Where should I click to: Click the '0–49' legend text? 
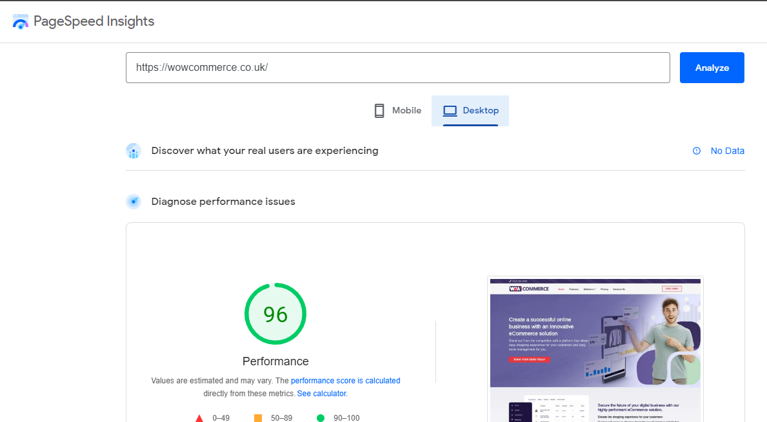221,418
